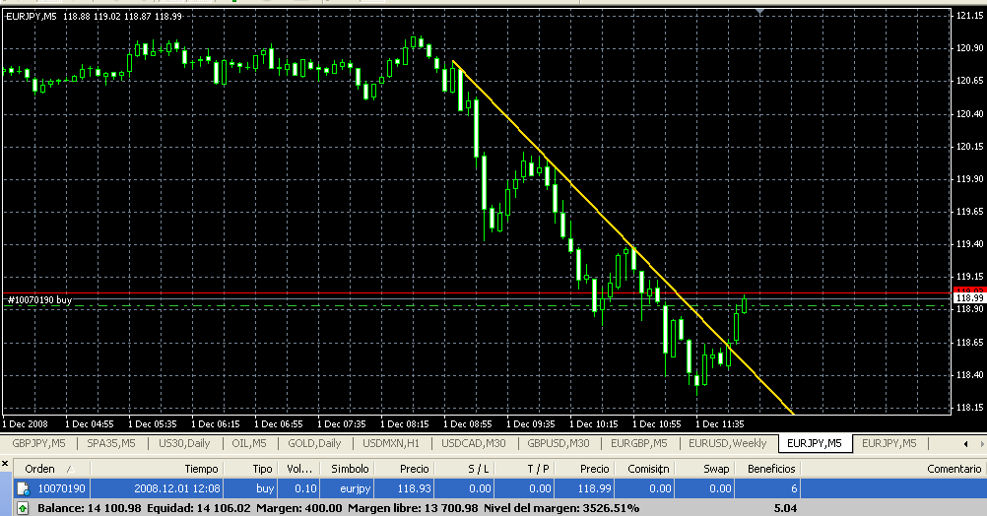This screenshot has width=987, height=516.
Task: Click the order icon beside 10070190
Action: pyautogui.click(x=24, y=488)
